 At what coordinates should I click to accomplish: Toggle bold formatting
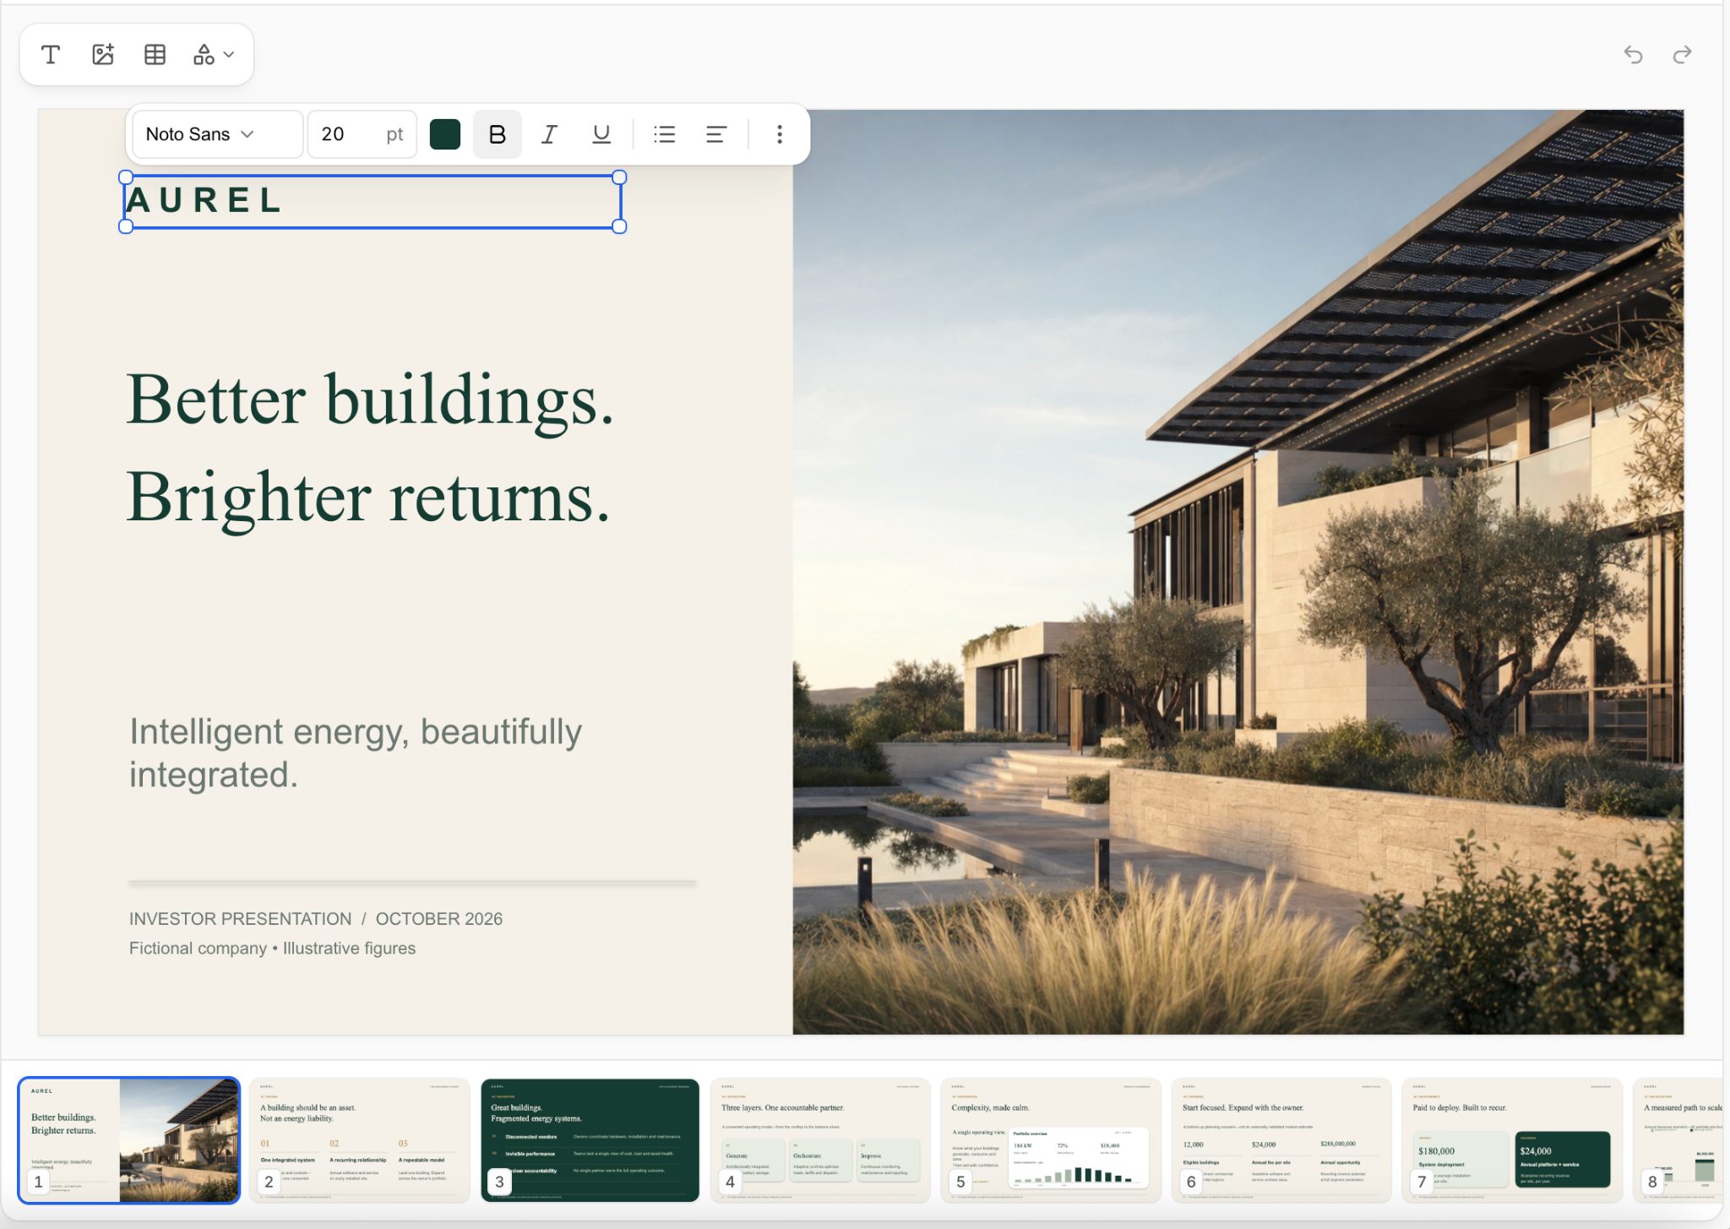point(498,134)
